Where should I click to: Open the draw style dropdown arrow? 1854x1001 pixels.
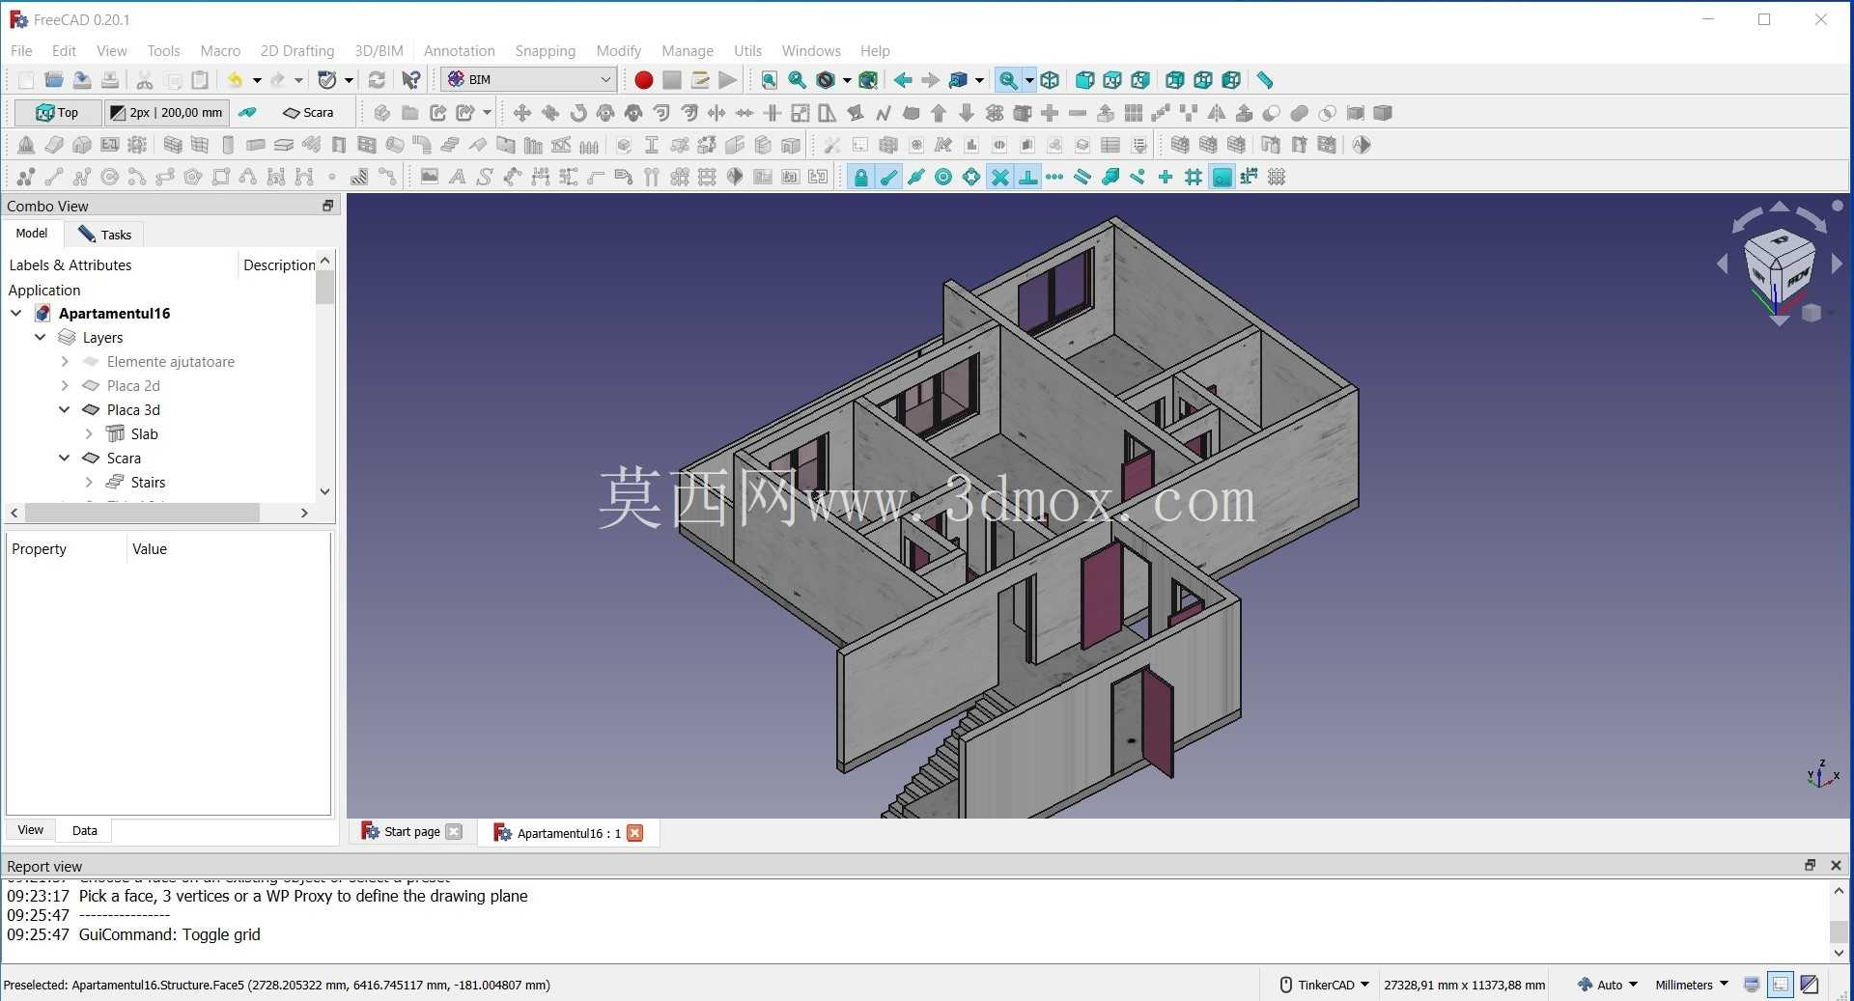click(x=847, y=80)
